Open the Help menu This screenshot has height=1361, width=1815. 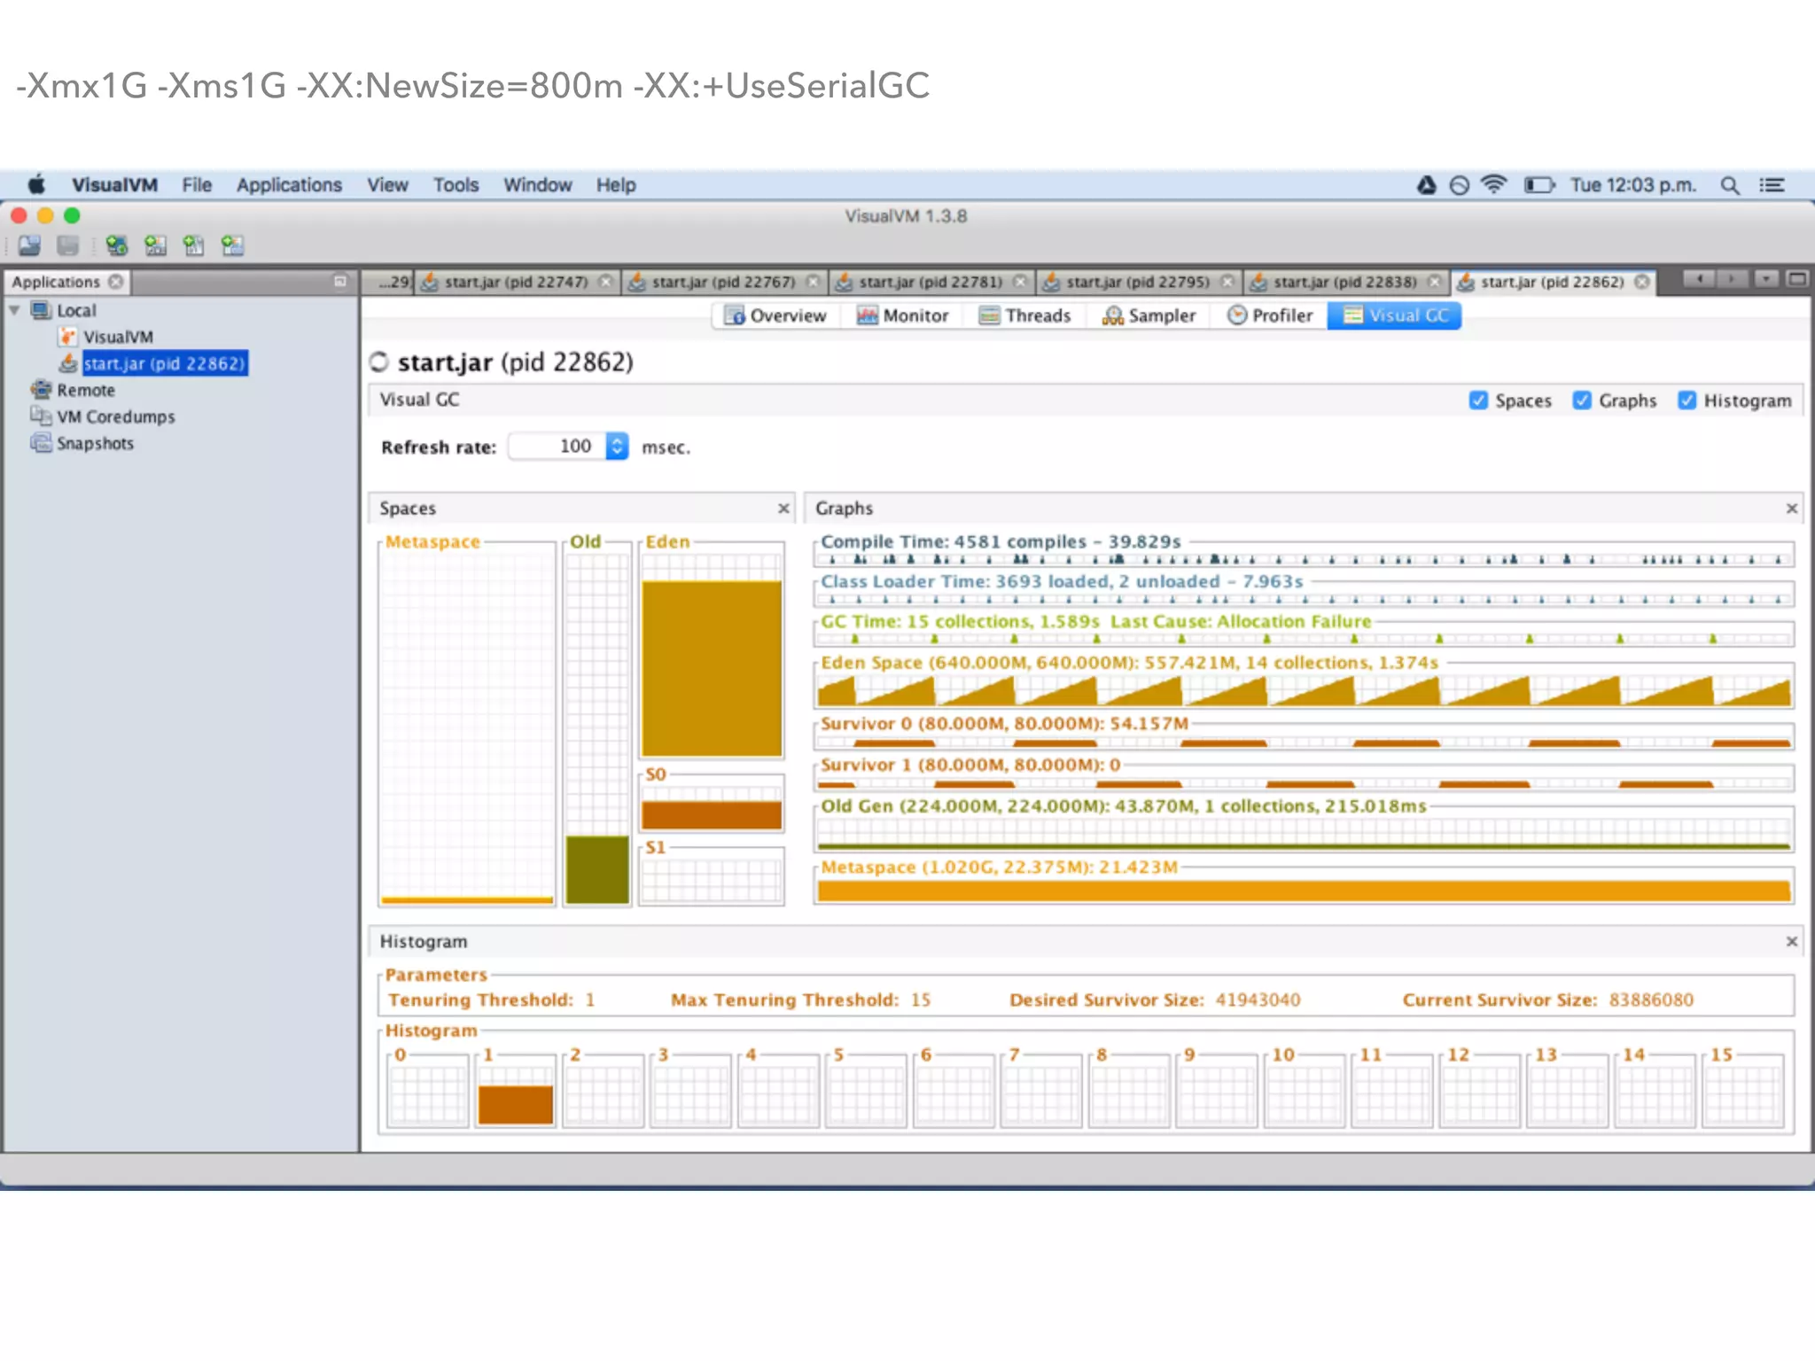click(x=616, y=185)
